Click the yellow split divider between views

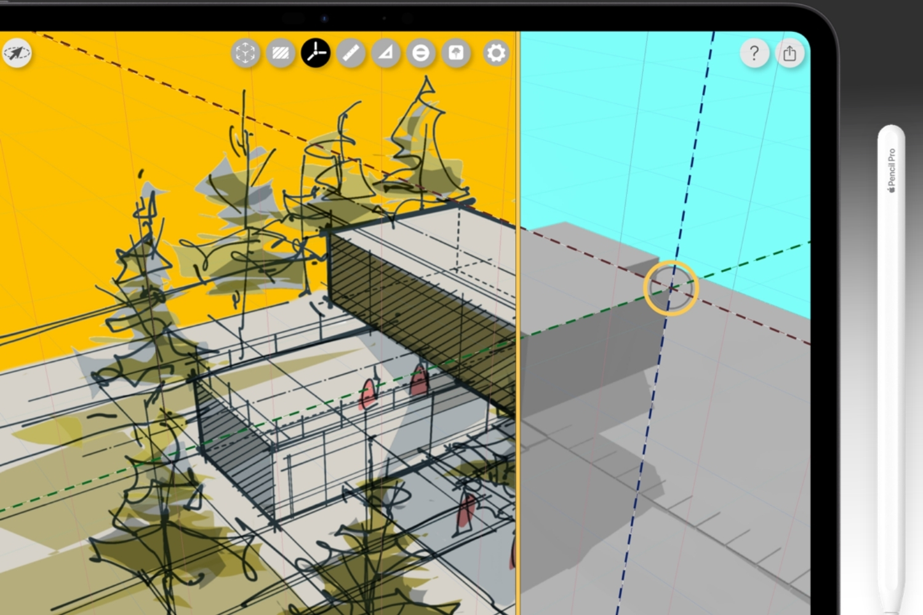click(518, 323)
